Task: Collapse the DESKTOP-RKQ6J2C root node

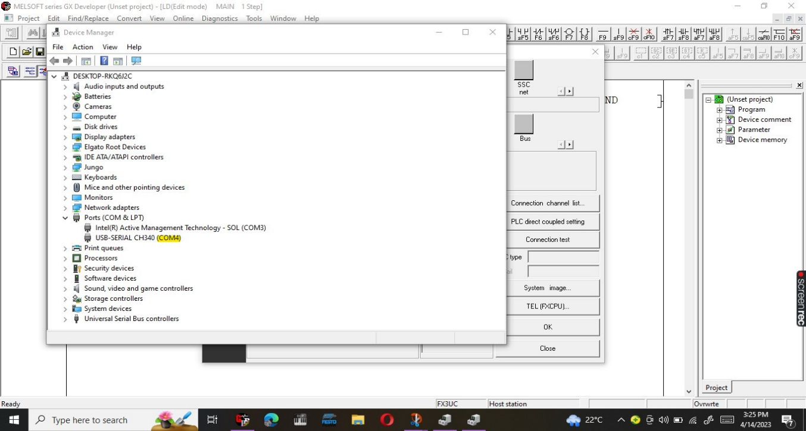Action: pos(54,77)
